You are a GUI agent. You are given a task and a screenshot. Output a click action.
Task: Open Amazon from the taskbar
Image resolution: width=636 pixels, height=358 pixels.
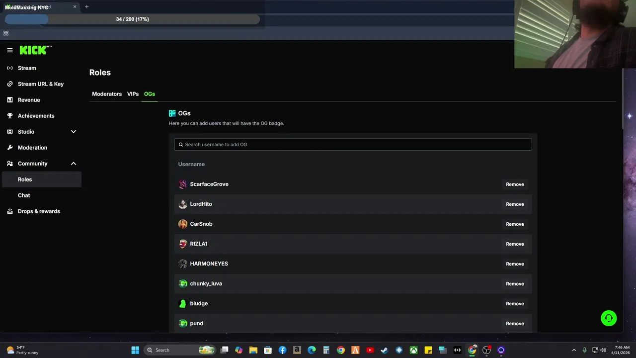pos(297,350)
